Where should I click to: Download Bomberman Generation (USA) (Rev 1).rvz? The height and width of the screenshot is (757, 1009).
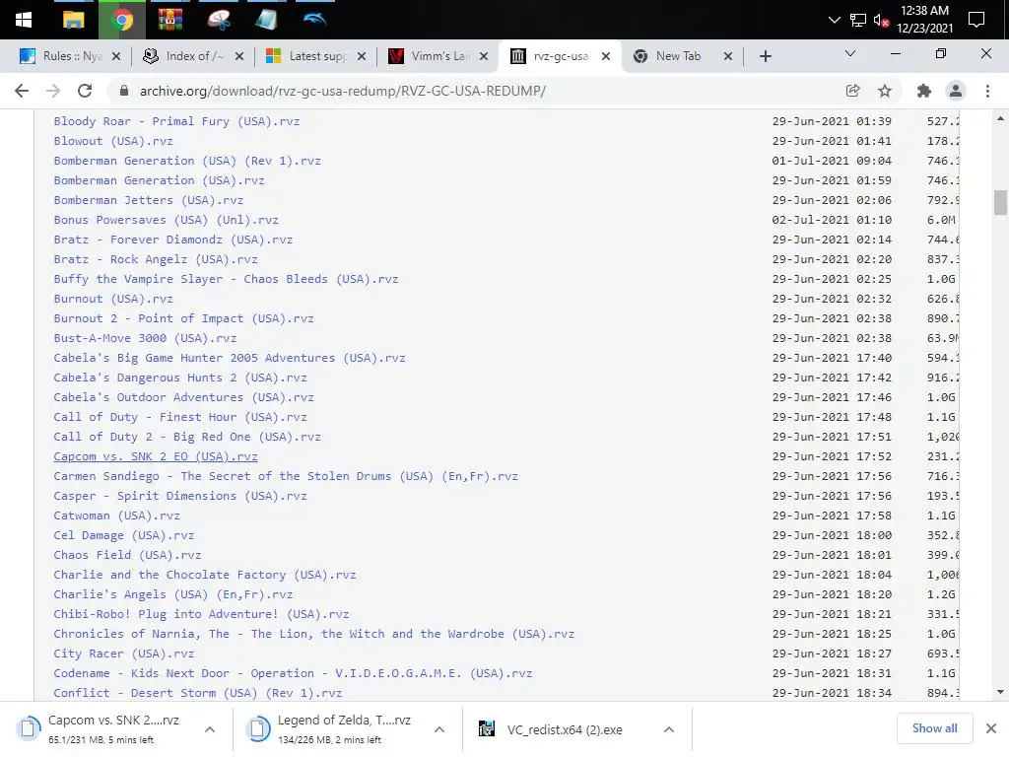187,161
